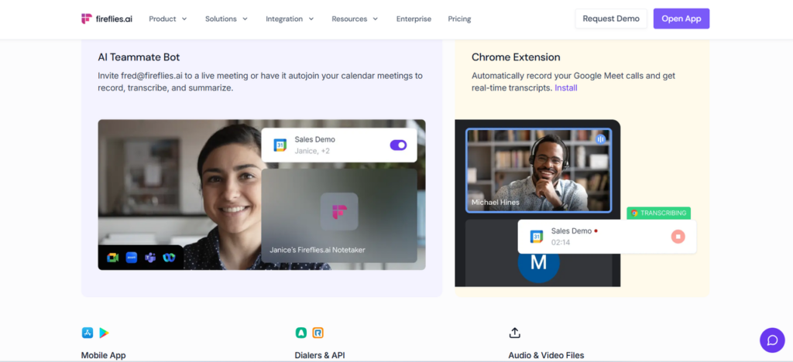
Task: Click the Microsoft Teams icon
Action: point(149,258)
